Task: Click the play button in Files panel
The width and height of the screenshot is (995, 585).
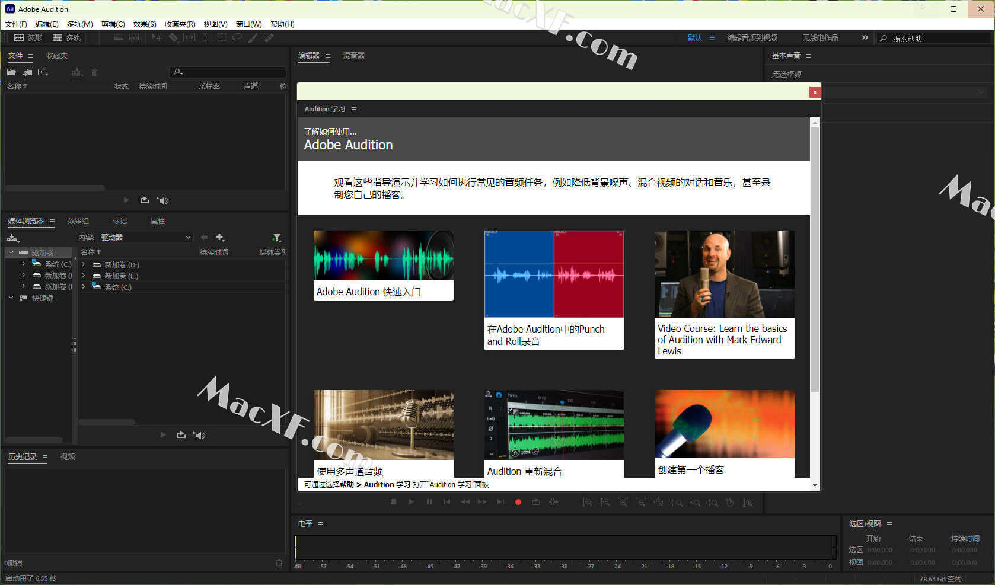Action: [126, 200]
